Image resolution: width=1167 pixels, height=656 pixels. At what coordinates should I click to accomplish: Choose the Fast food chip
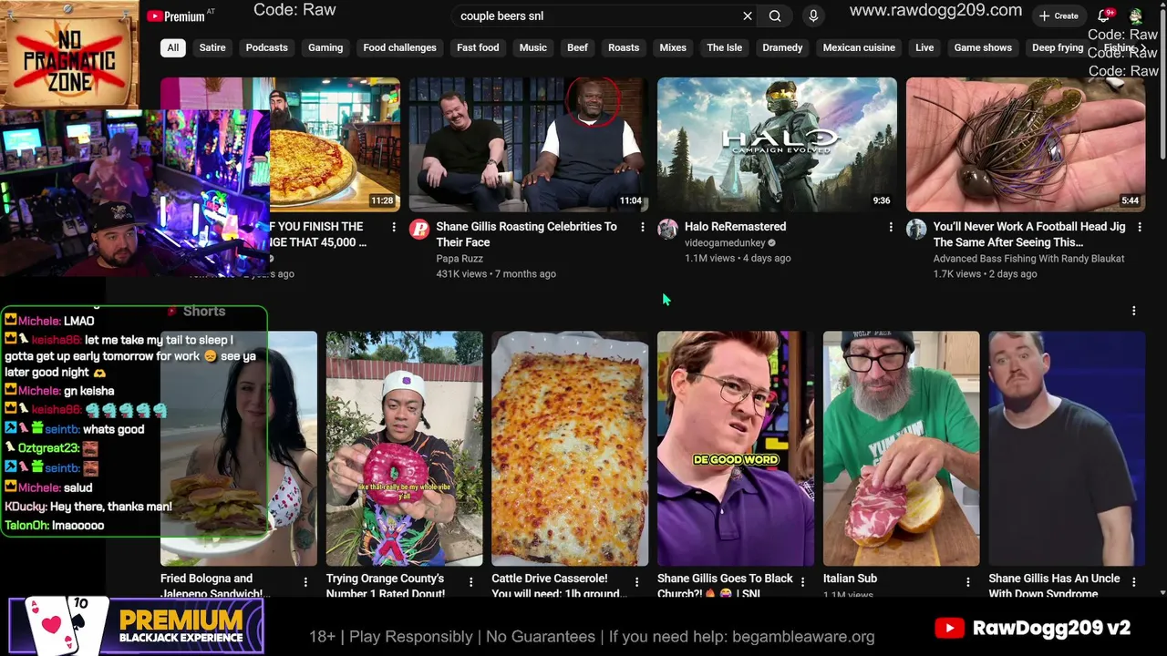478,47
